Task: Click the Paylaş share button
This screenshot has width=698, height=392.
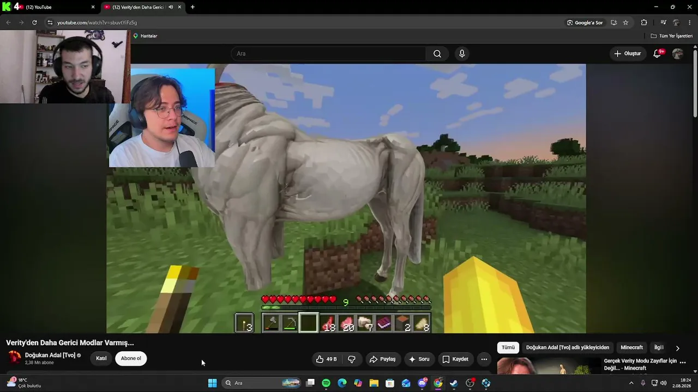Action: coord(382,359)
